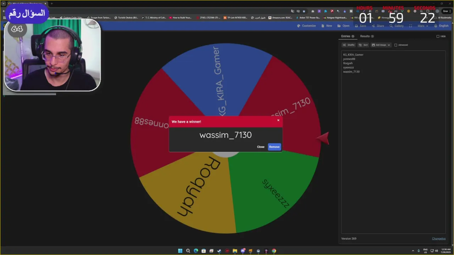Open the Anker 737 Power Bank bookmark
Viewport: 454px width, 255px height.
pos(308,17)
